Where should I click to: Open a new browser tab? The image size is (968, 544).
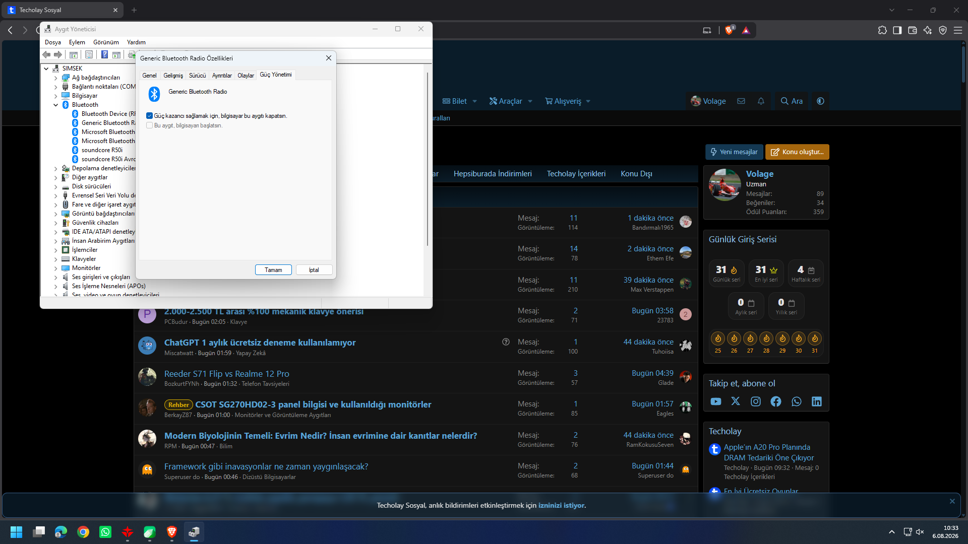134,10
